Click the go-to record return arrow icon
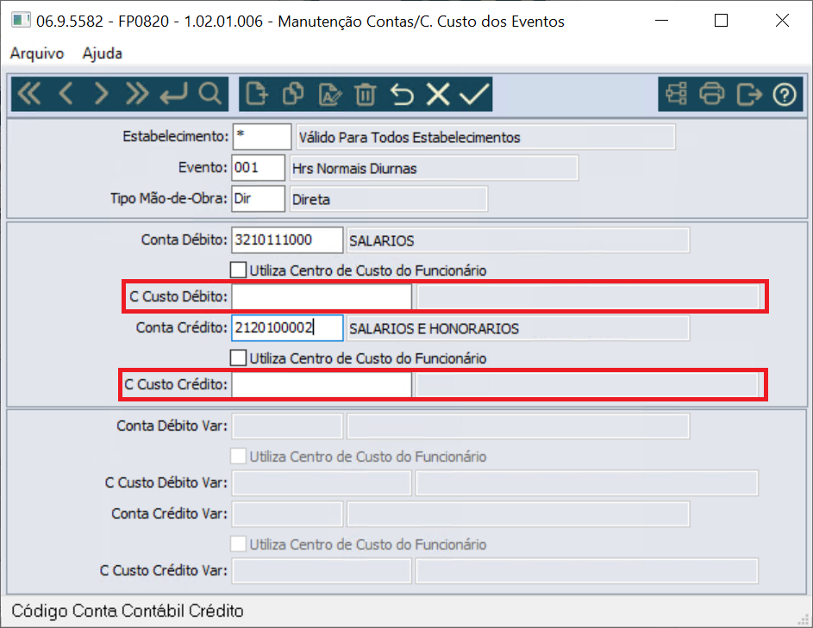 173,94
